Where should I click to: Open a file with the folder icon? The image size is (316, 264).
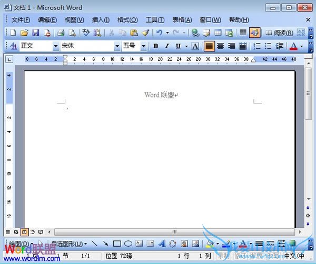coord(24,33)
